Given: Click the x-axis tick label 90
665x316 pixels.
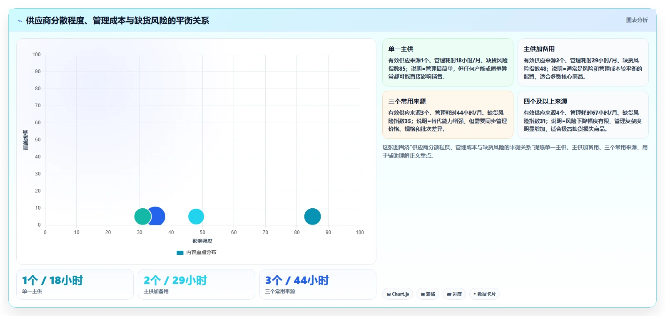Looking at the screenshot, I should tap(328, 232).
